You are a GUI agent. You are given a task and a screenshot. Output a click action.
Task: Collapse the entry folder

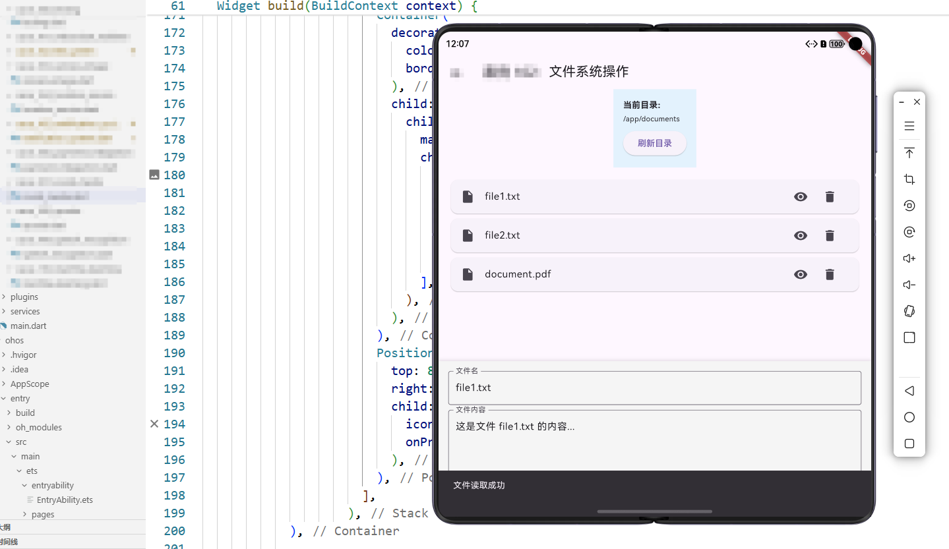pos(4,398)
